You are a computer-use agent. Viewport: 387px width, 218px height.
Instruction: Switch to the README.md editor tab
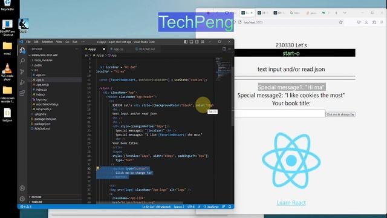tap(146, 49)
